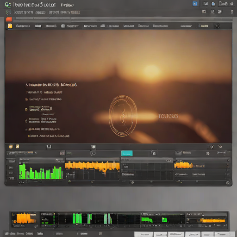Click the highlighted yellow text item in the preview list
237x237 pixels.
click(41, 109)
